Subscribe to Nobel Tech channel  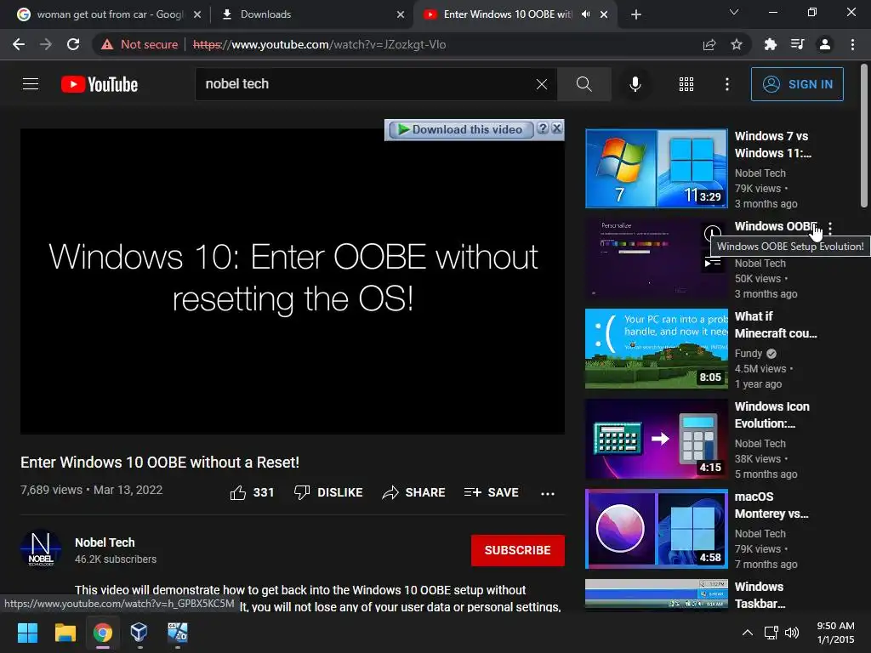(518, 550)
